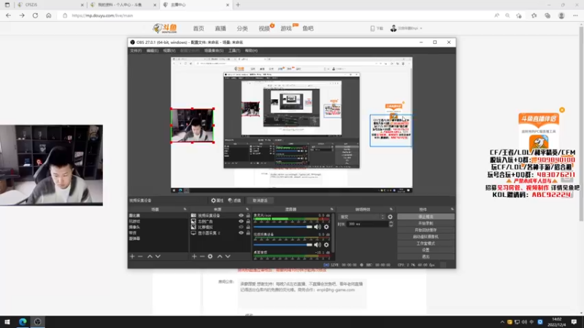584x328 pixels.
Task: Mute the second mixer audio channel
Action: pos(318,245)
